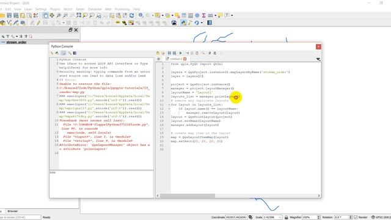The height and width of the screenshot is (220, 391).
Task: Open the Style Manager icon
Action: tap(36, 15)
